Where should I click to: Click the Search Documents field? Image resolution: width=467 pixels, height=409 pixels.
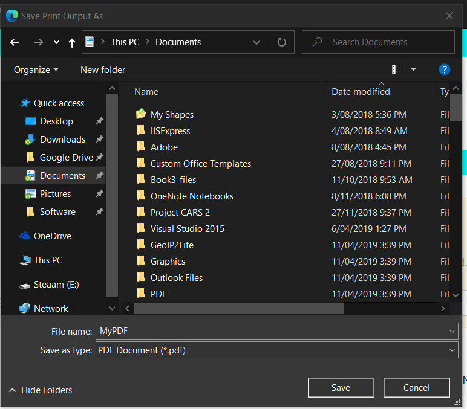pos(378,42)
